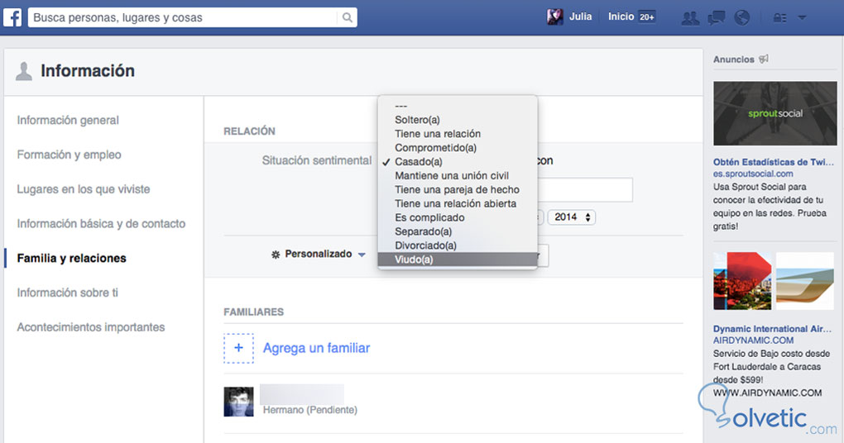Visit AIRDYNAMIC.COM link
Screen dimensions: 844x443
pos(754,341)
